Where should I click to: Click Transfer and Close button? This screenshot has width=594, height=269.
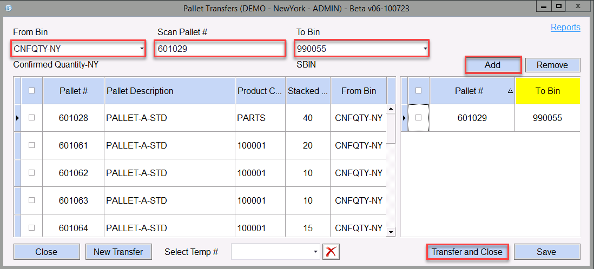[x=467, y=252]
